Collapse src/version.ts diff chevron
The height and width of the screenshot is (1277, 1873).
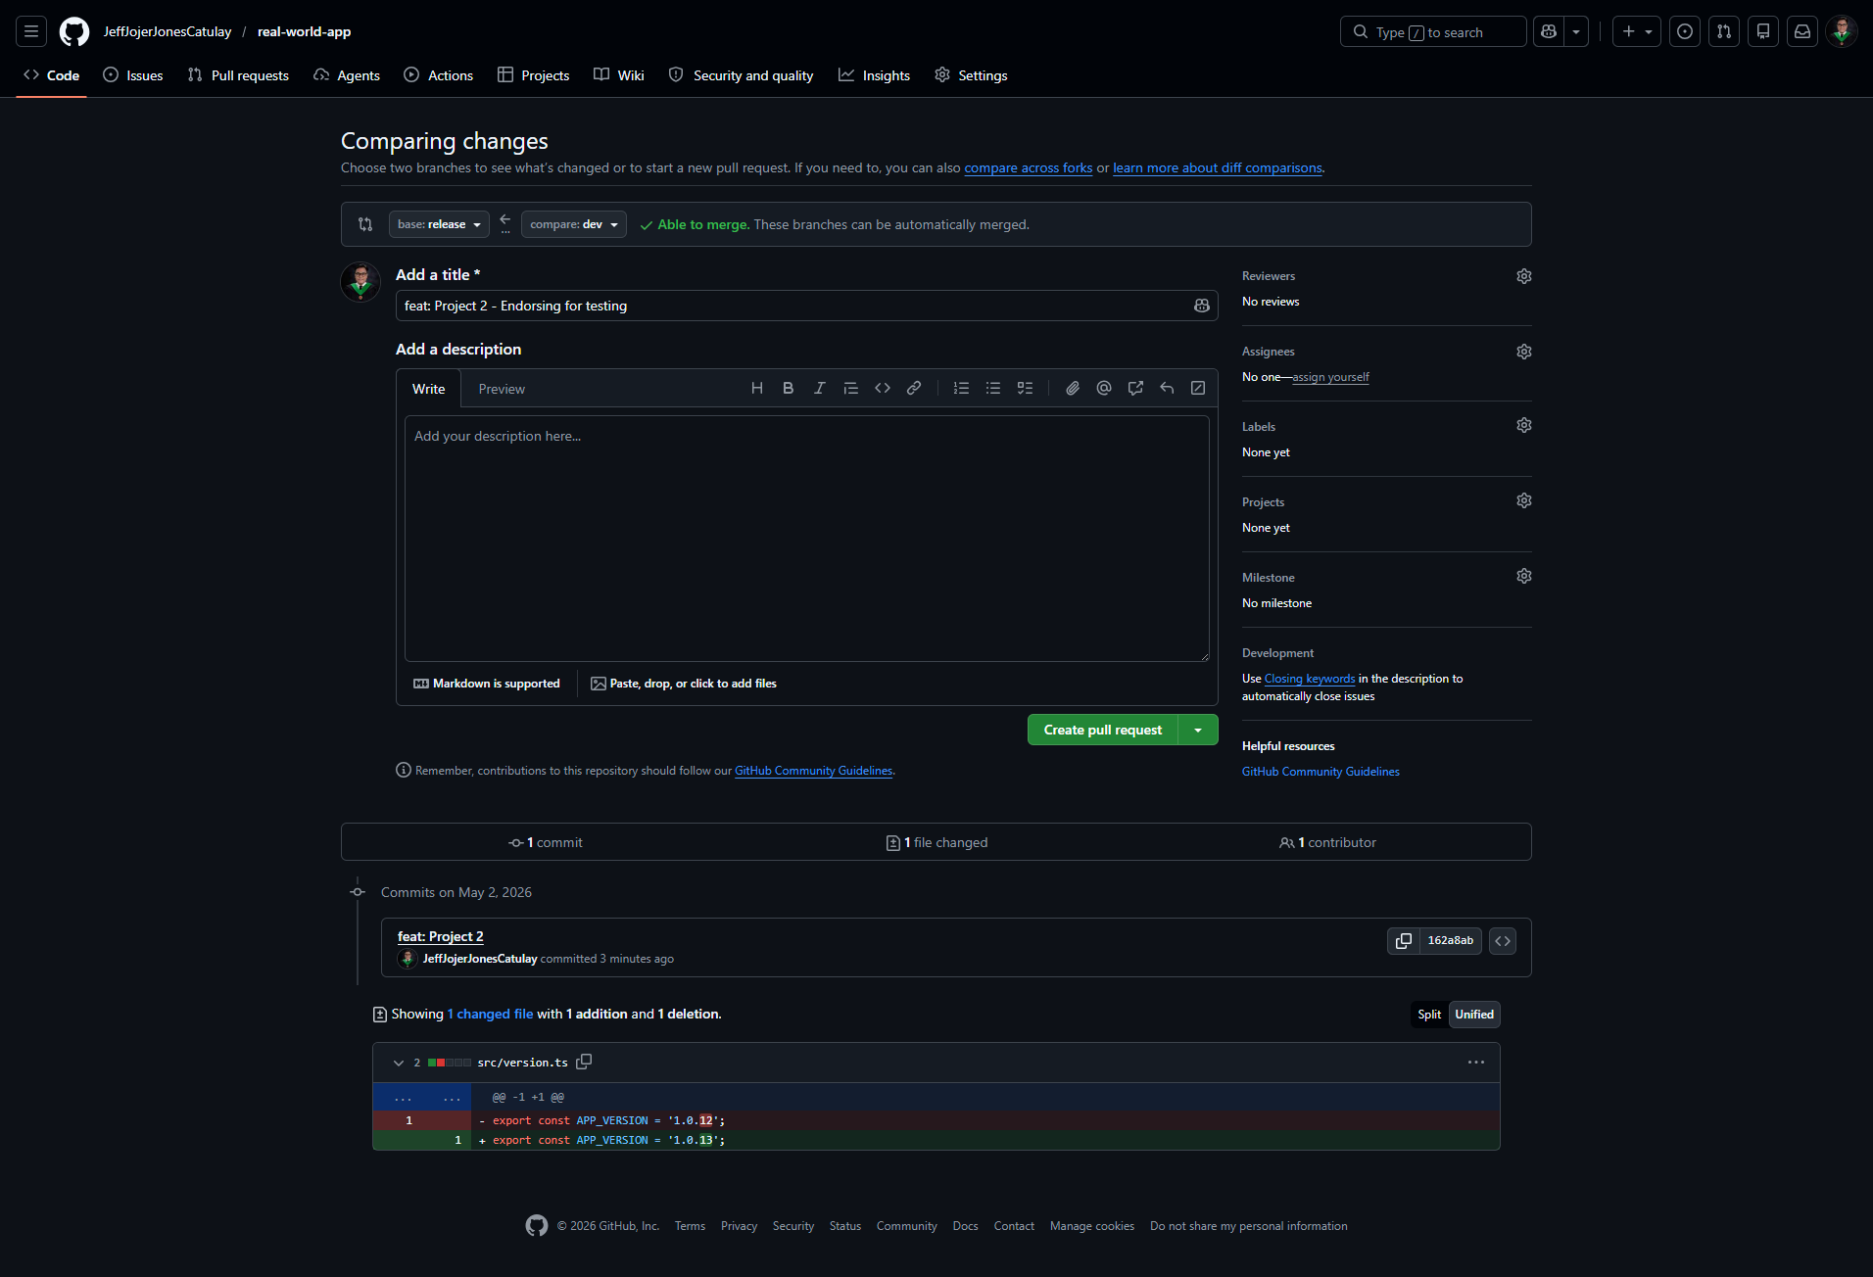click(x=399, y=1063)
